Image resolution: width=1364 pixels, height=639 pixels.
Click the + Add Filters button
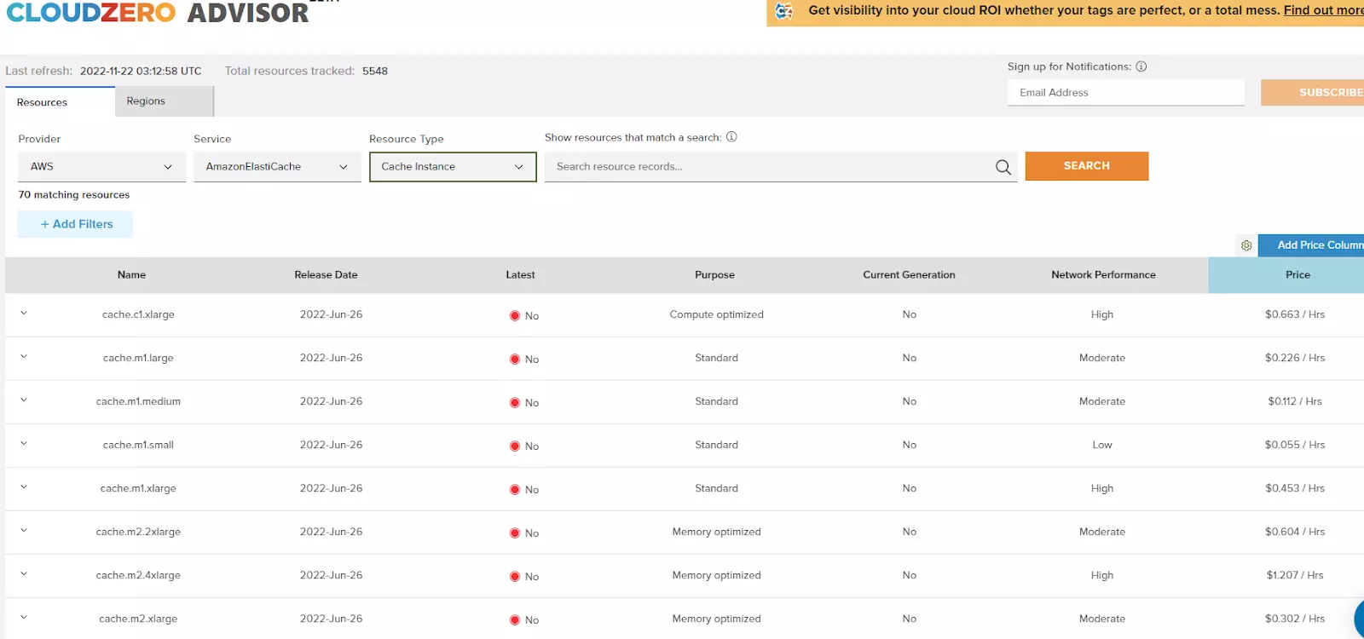click(x=76, y=224)
